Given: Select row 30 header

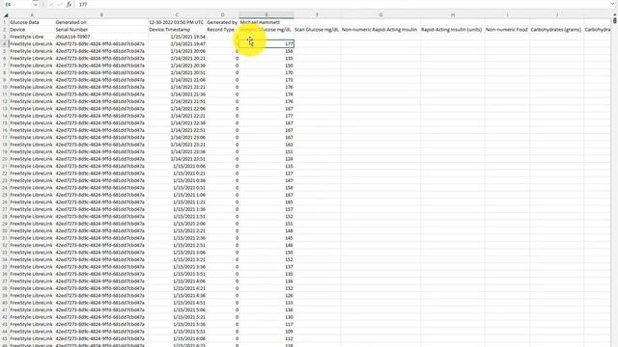Looking at the screenshot, I should coord(5,231).
